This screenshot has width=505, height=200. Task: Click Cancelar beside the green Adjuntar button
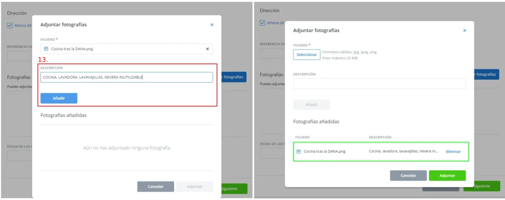408,175
